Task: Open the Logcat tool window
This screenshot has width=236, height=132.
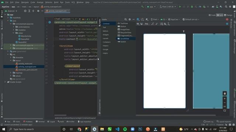Action: (51, 122)
